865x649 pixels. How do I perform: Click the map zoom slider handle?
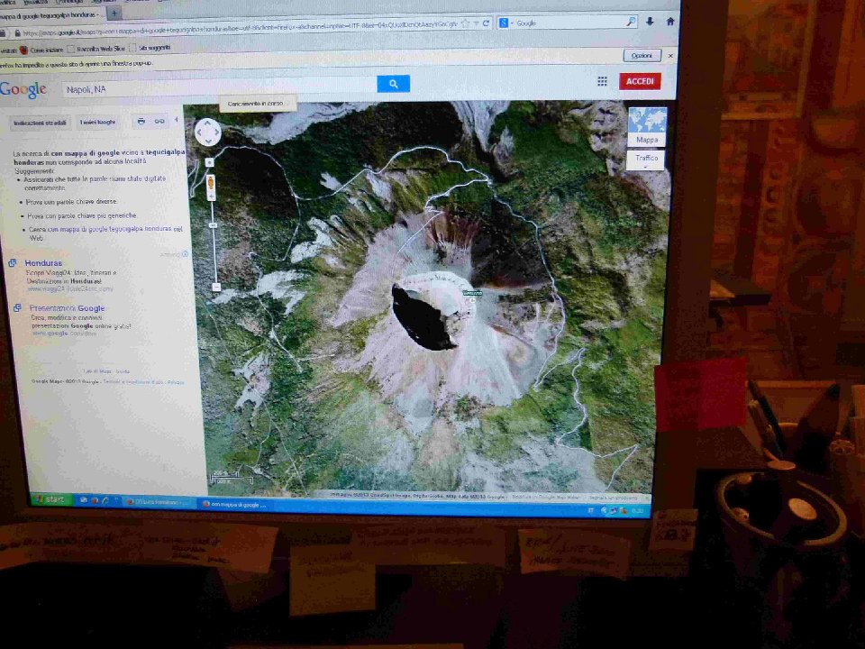(x=213, y=225)
